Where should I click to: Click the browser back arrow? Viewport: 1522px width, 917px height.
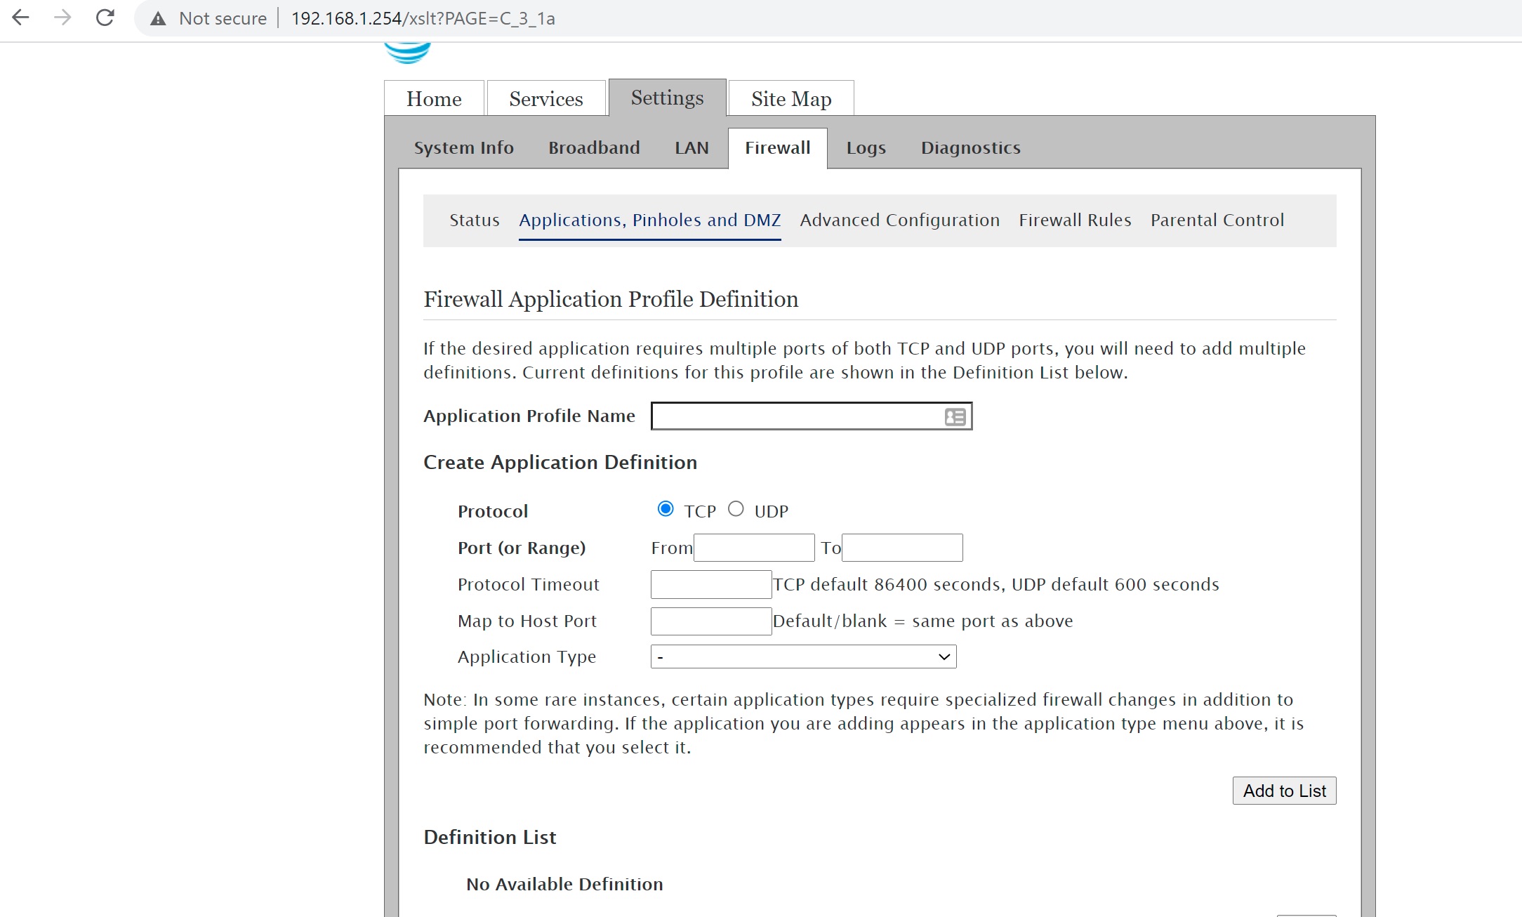point(21,18)
